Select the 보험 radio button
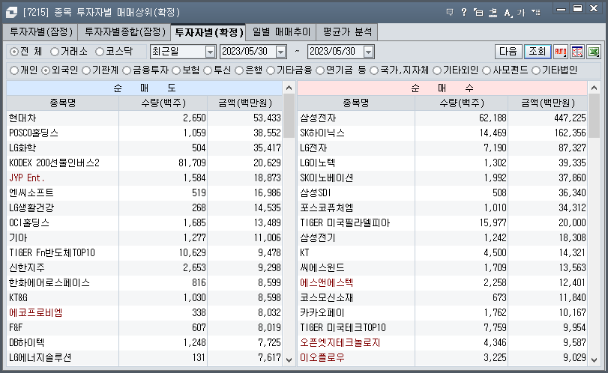The image size is (608, 373). tap(176, 70)
